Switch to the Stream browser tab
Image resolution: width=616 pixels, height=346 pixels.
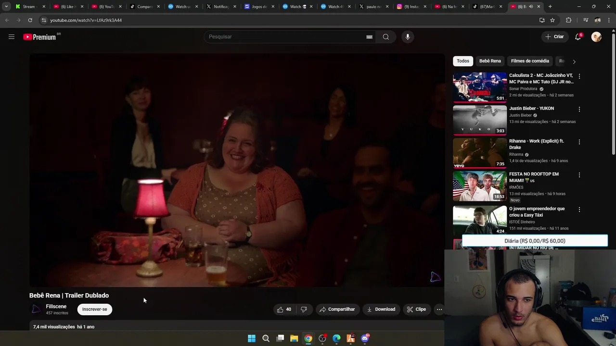pos(29,7)
